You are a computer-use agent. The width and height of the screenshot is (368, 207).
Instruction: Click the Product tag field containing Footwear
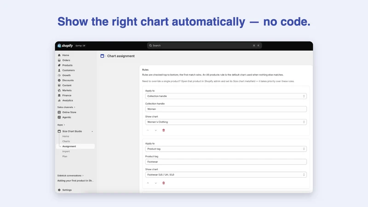[x=226, y=162]
